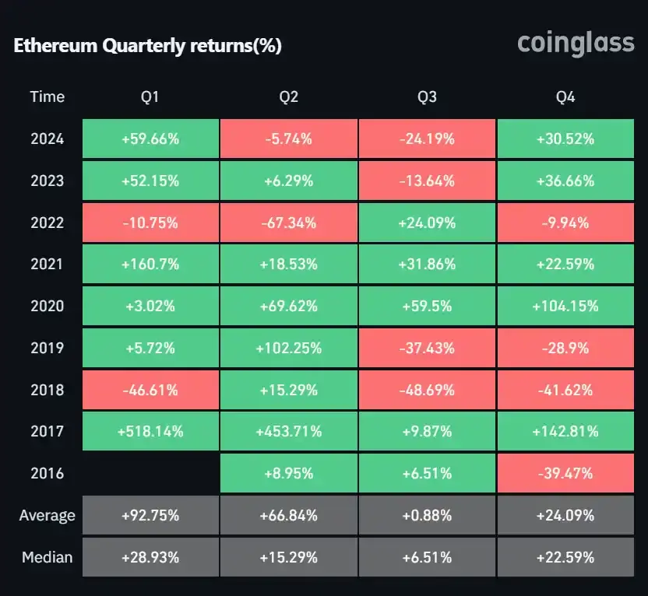The image size is (648, 596).
Task: Click the 2021 Q1 +160.7% cell
Action: tap(150, 265)
